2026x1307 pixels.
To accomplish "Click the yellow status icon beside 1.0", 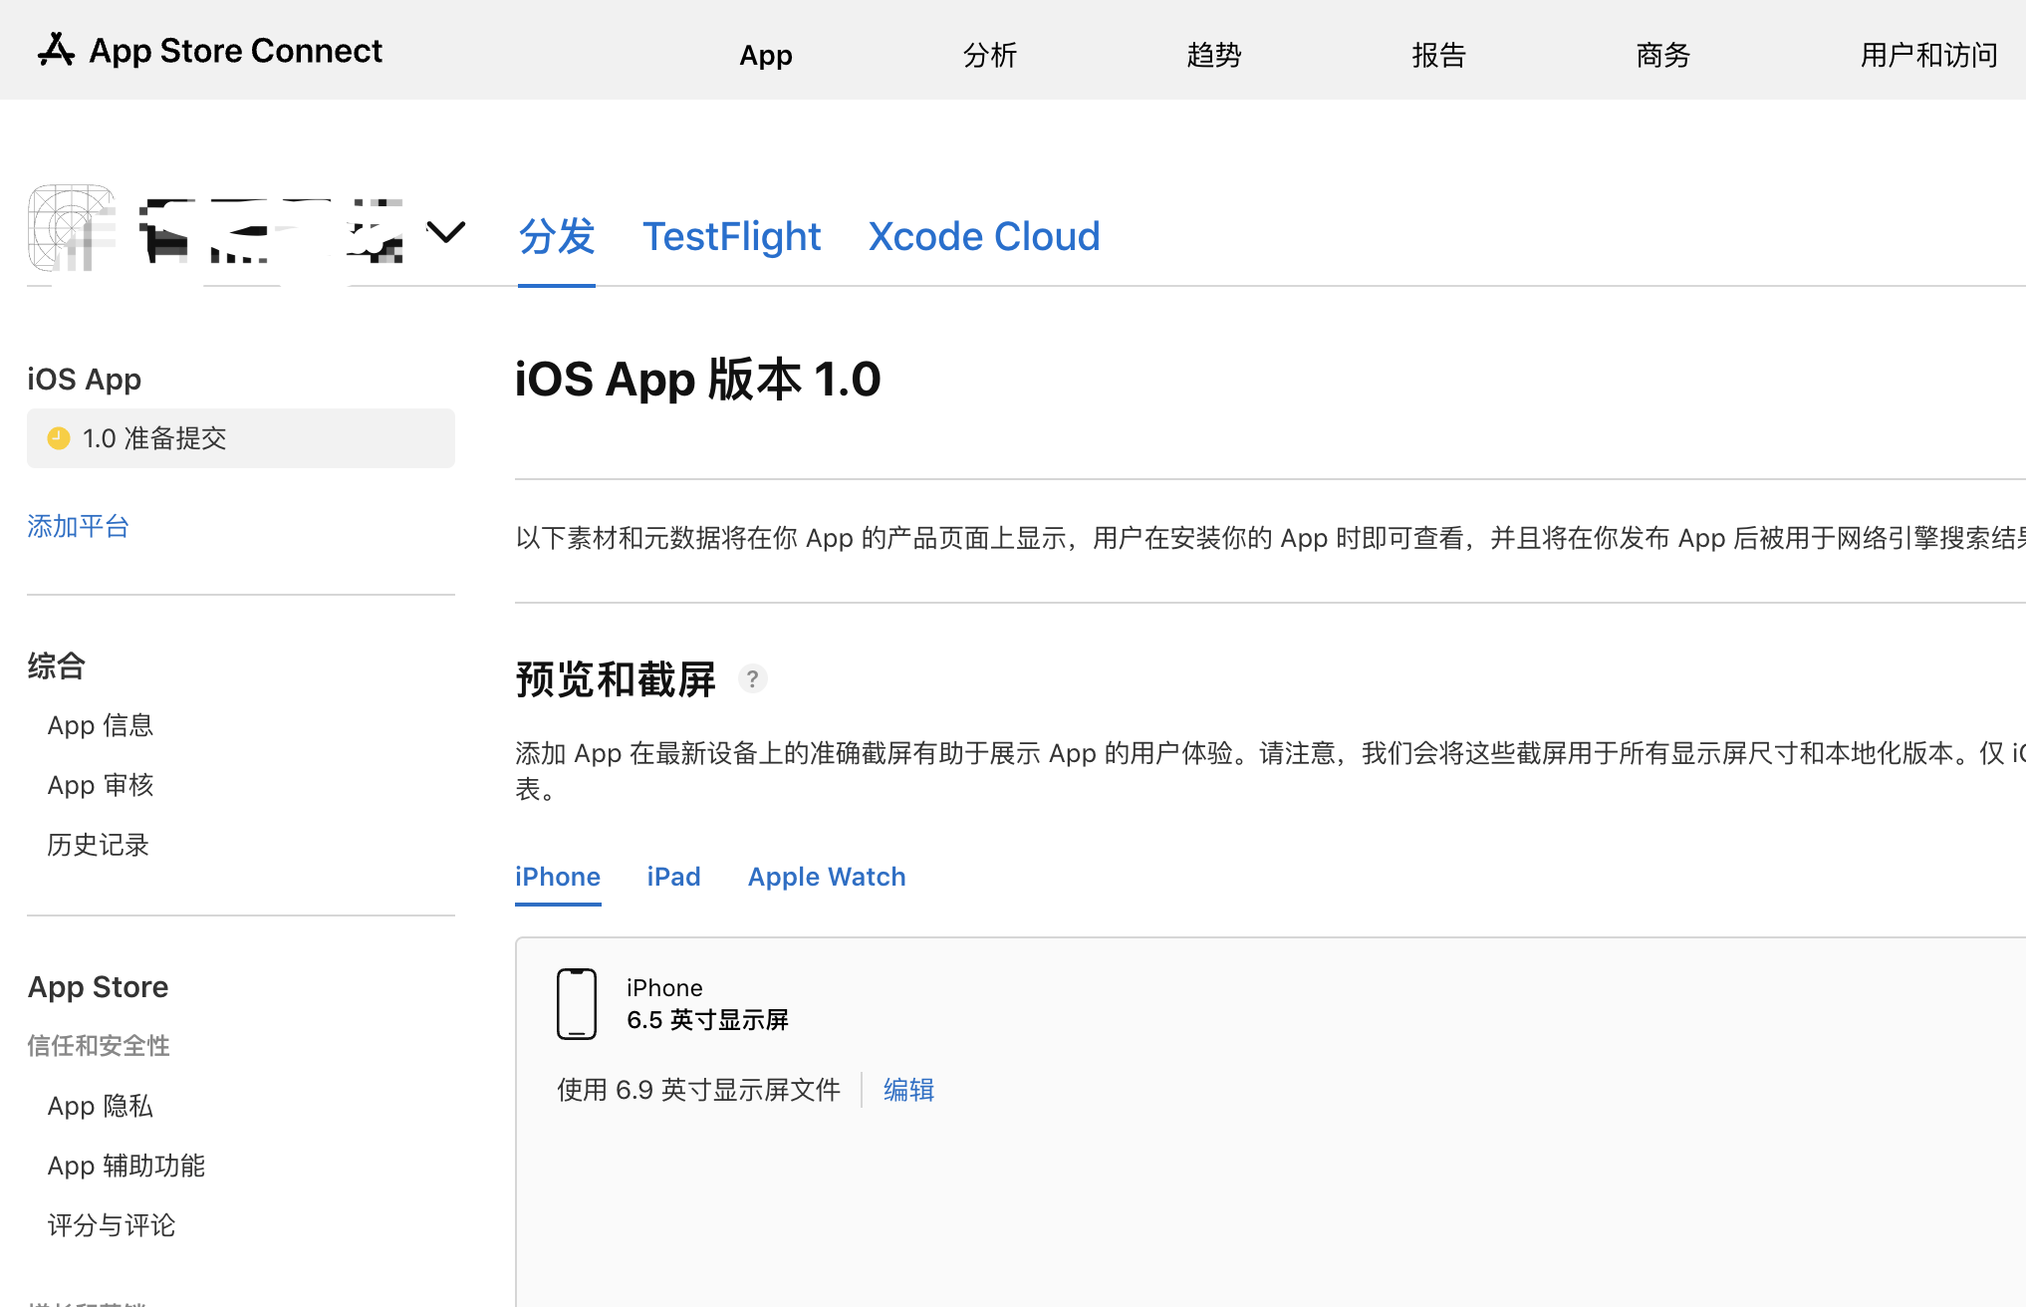I will tap(59, 438).
